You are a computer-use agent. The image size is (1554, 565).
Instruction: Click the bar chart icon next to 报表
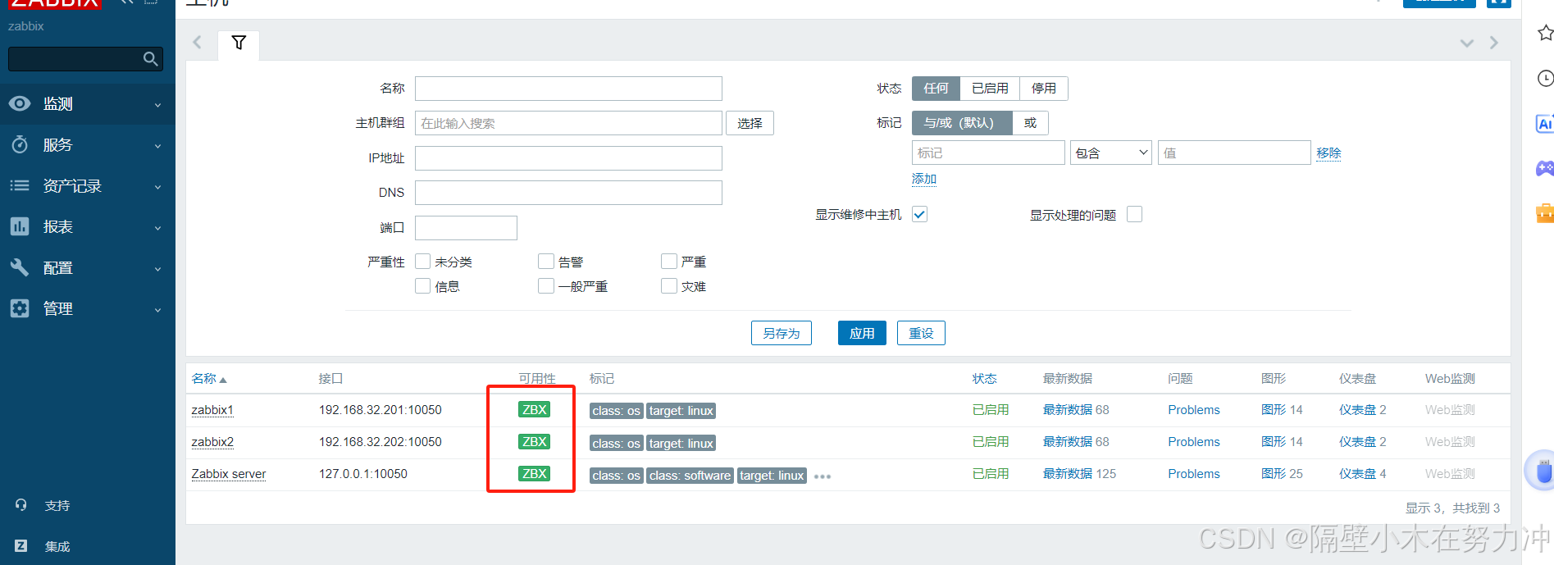coord(20,226)
